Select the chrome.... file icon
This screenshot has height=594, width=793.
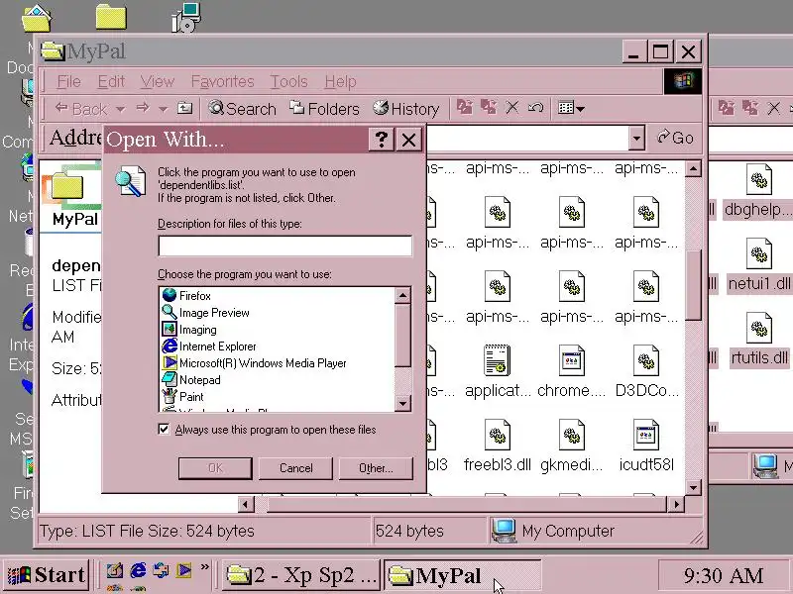point(572,360)
